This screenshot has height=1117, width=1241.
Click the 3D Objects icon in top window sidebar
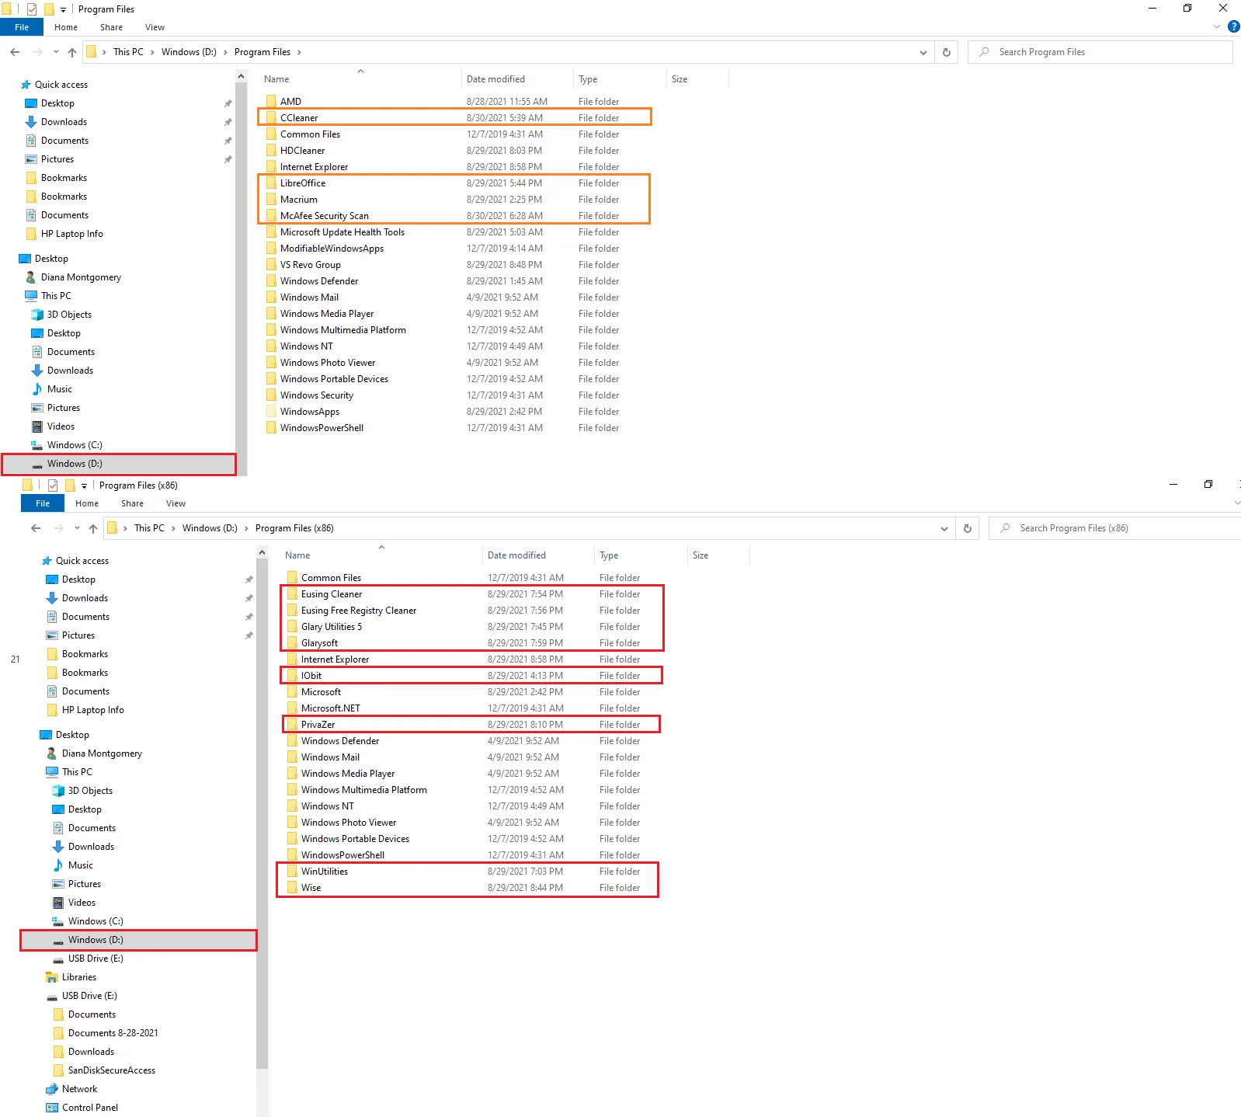click(36, 315)
